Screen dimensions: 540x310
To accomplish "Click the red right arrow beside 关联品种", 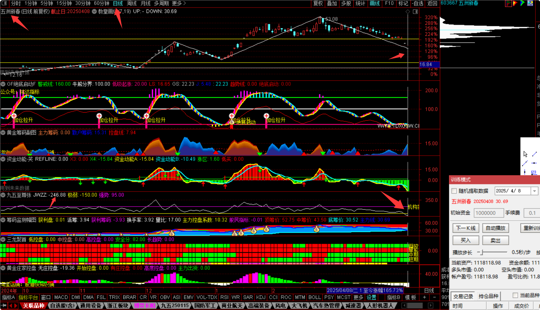I will coord(16,306).
